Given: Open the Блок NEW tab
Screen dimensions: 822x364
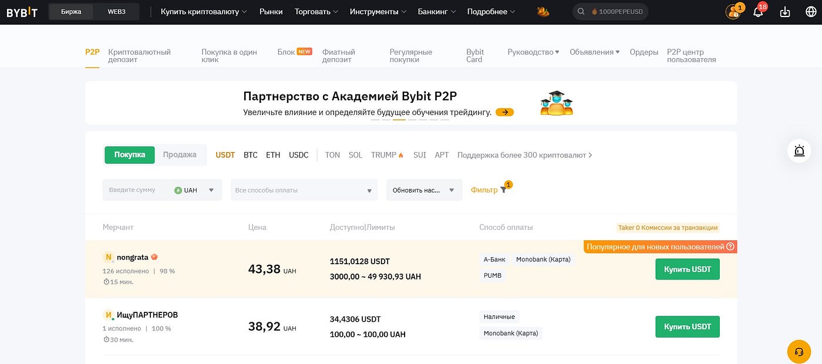Looking at the screenshot, I should pyautogui.click(x=295, y=52).
